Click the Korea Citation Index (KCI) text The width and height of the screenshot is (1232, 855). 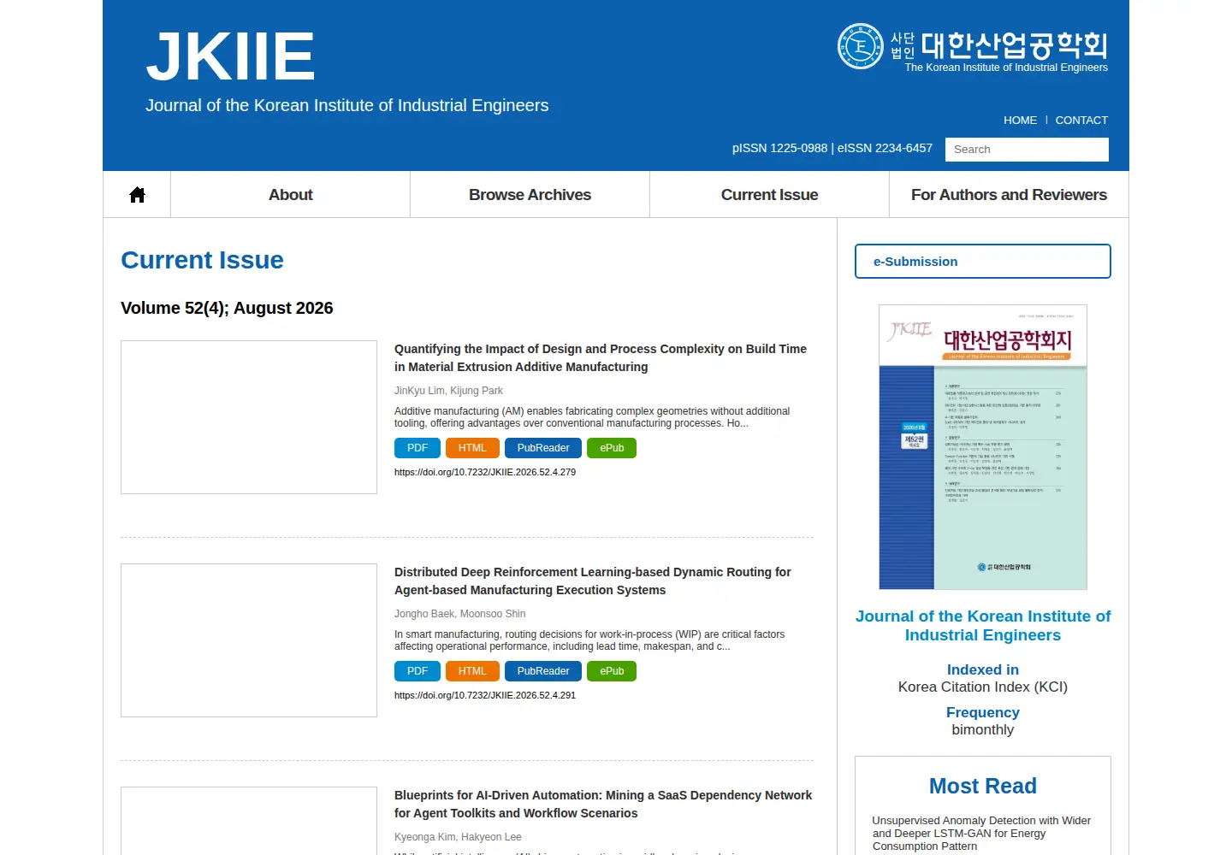(x=983, y=687)
